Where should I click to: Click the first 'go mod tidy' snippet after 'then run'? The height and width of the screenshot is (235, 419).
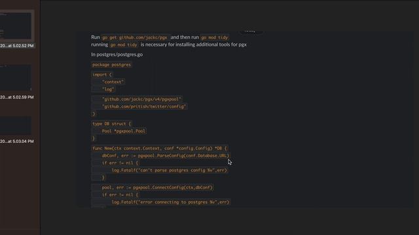tap(215, 38)
